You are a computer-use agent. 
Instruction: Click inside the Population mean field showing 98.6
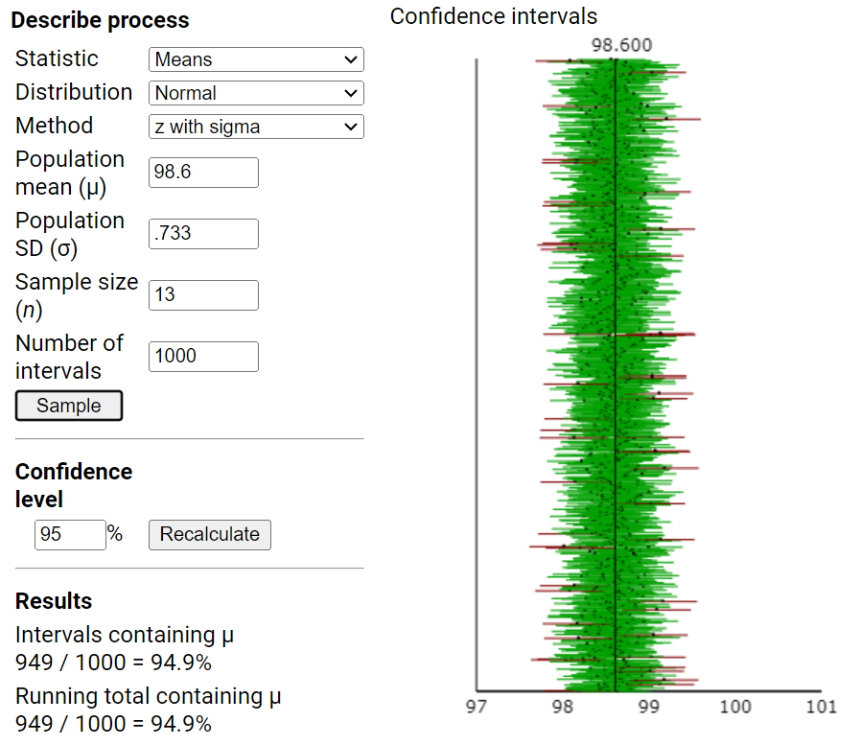coord(202,173)
